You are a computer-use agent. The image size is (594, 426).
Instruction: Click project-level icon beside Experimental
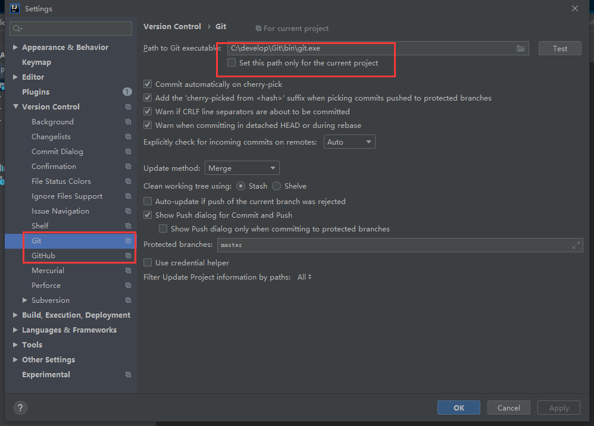tap(129, 374)
